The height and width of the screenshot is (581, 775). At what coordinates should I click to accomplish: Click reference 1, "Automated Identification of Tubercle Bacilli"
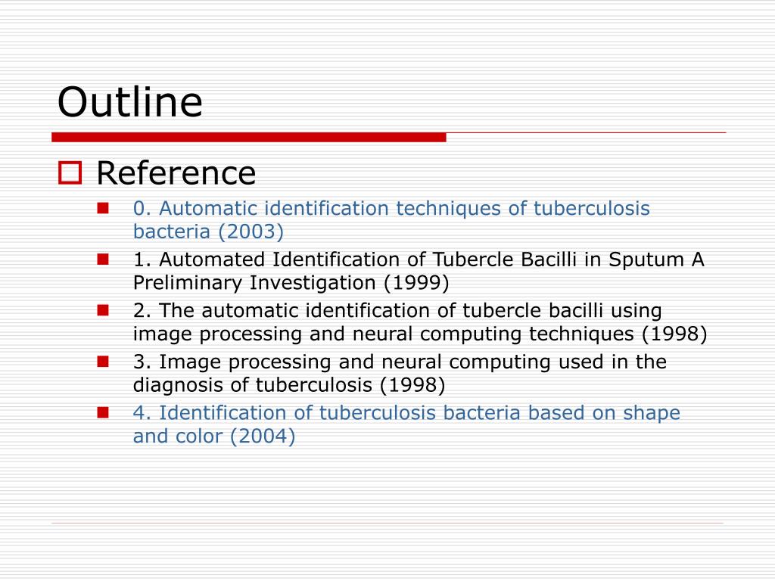click(419, 271)
